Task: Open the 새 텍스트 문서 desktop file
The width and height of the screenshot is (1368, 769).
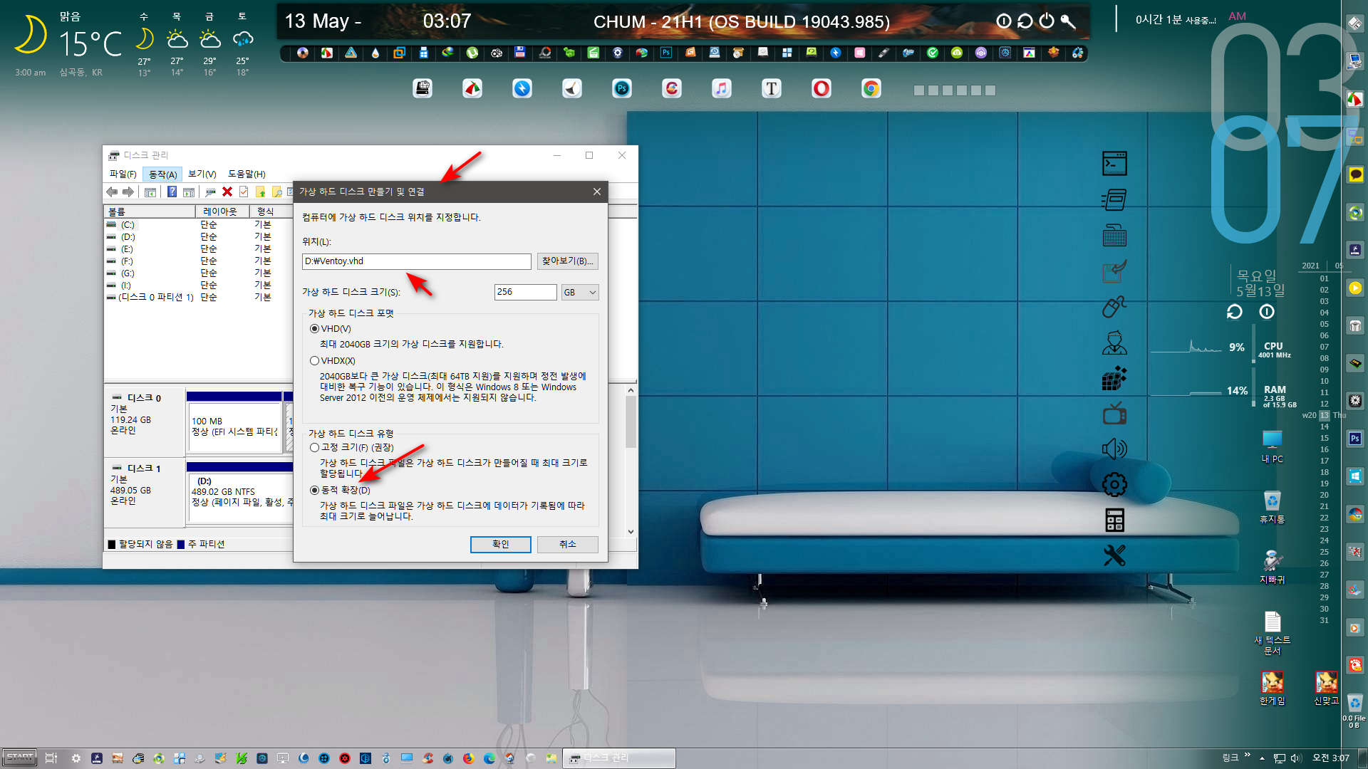Action: click(x=1272, y=633)
